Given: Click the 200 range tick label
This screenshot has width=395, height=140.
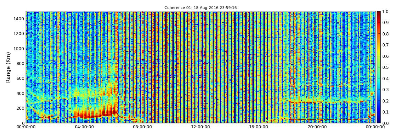Looking at the screenshot, I should coord(20,108).
